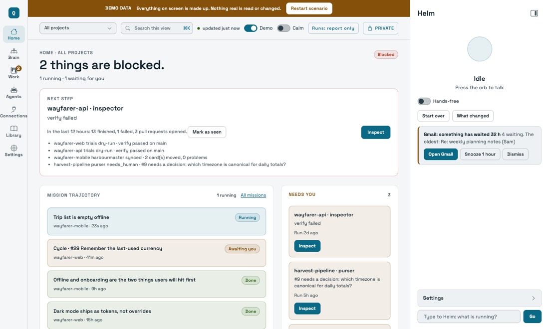Toggle the Demo switch off

coord(251,28)
